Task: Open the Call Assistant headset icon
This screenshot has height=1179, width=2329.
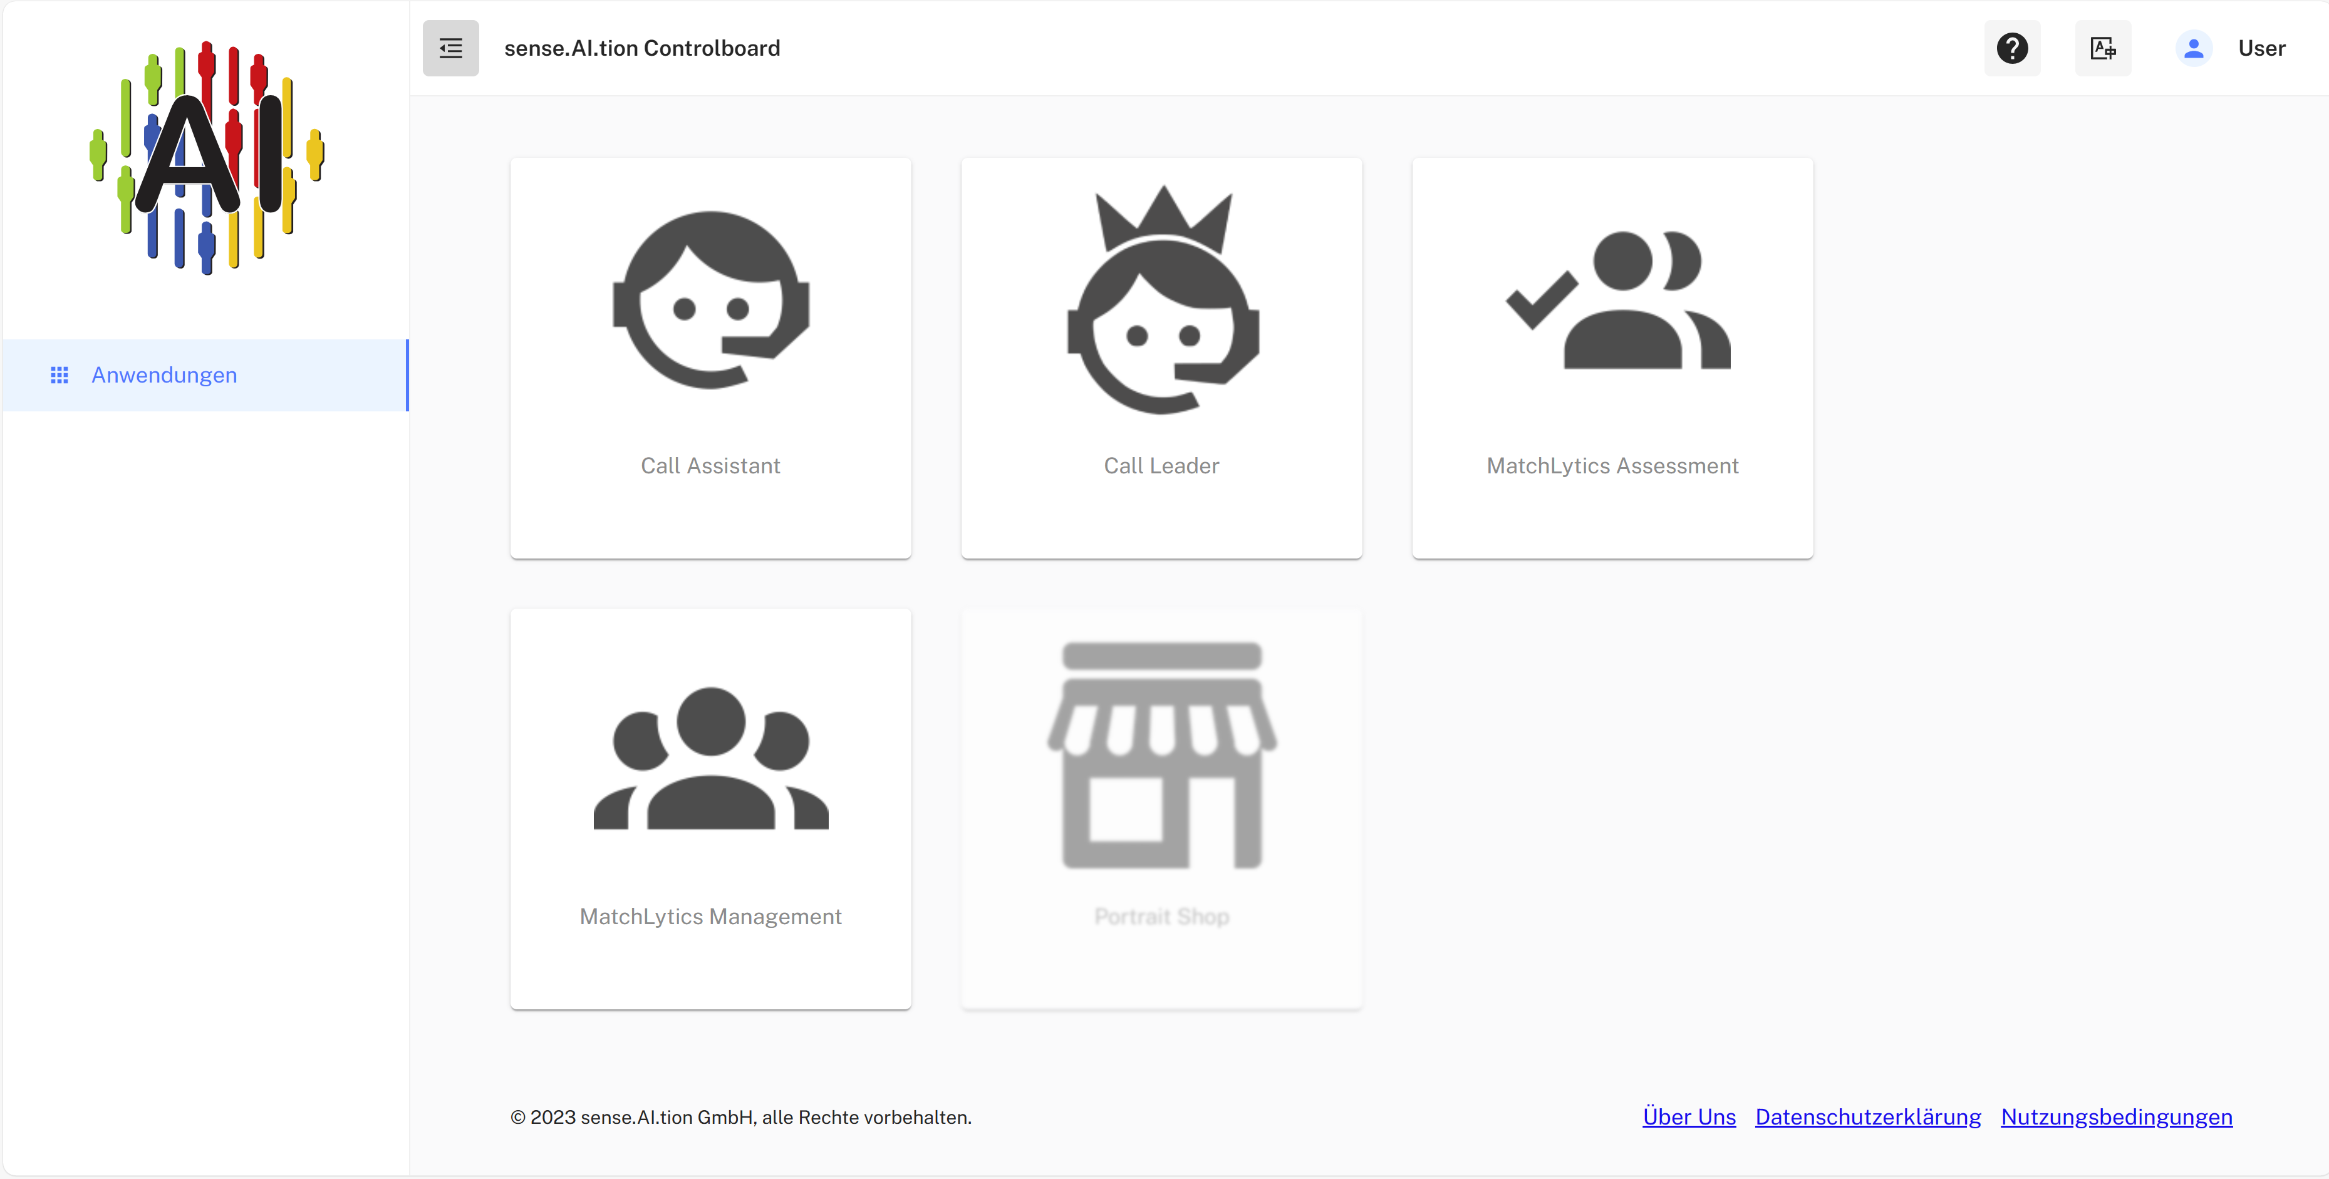Action: [710, 300]
